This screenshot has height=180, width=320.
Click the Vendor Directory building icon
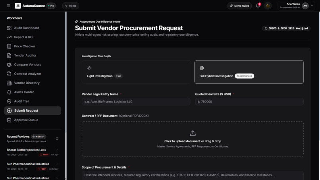[9, 83]
